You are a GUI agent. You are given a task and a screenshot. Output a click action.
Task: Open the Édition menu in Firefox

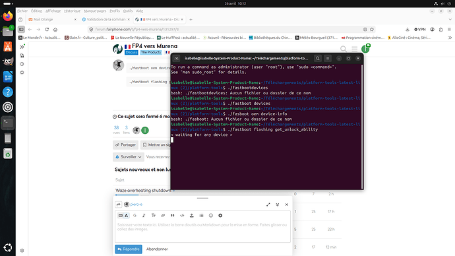36,11
